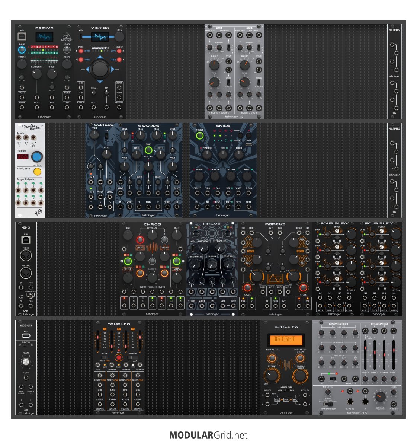Screen dimensions: 417x443
Task: Click the red FREE button on Four LFO
Action: pyautogui.click(x=119, y=357)
